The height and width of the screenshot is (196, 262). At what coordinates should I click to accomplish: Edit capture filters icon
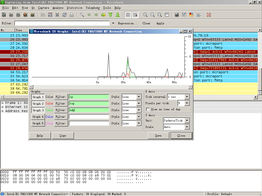pos(177,15)
